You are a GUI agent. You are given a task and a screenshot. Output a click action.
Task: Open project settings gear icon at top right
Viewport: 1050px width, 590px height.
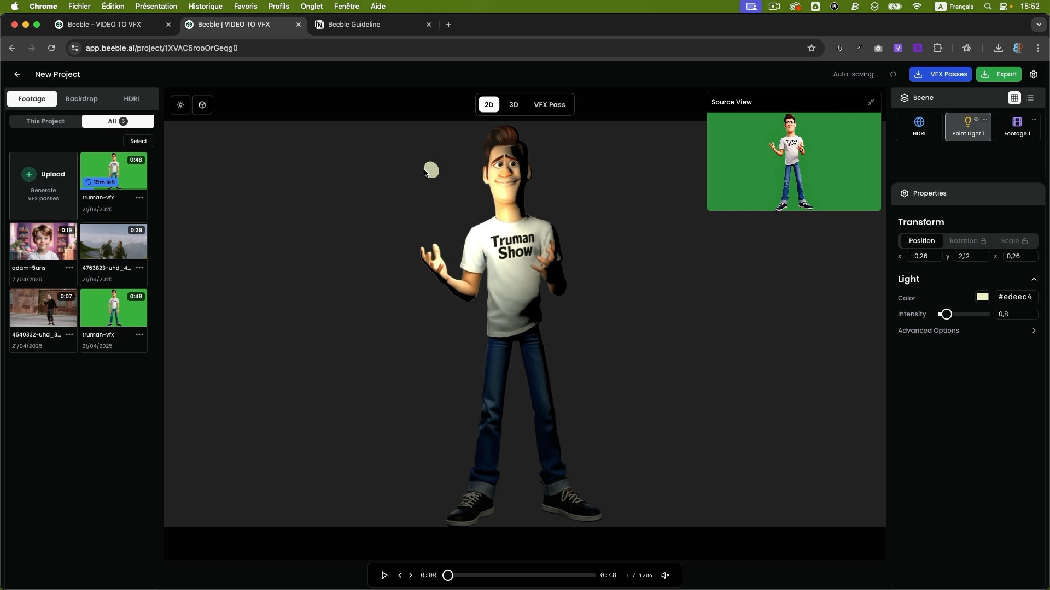[x=1034, y=74]
